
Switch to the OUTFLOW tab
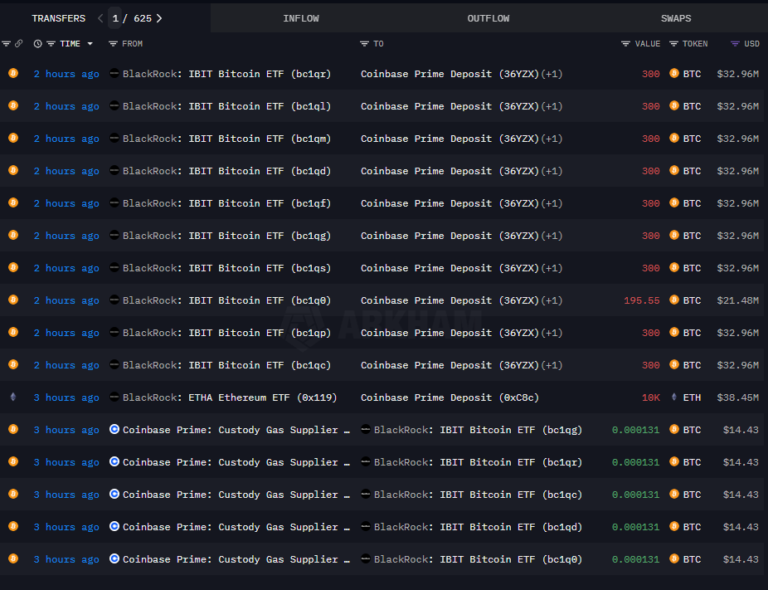click(x=488, y=18)
